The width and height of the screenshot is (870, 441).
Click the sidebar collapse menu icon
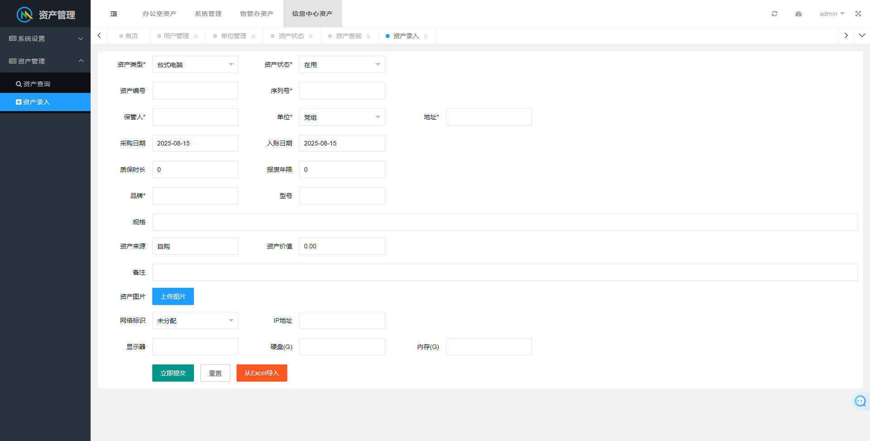[114, 14]
